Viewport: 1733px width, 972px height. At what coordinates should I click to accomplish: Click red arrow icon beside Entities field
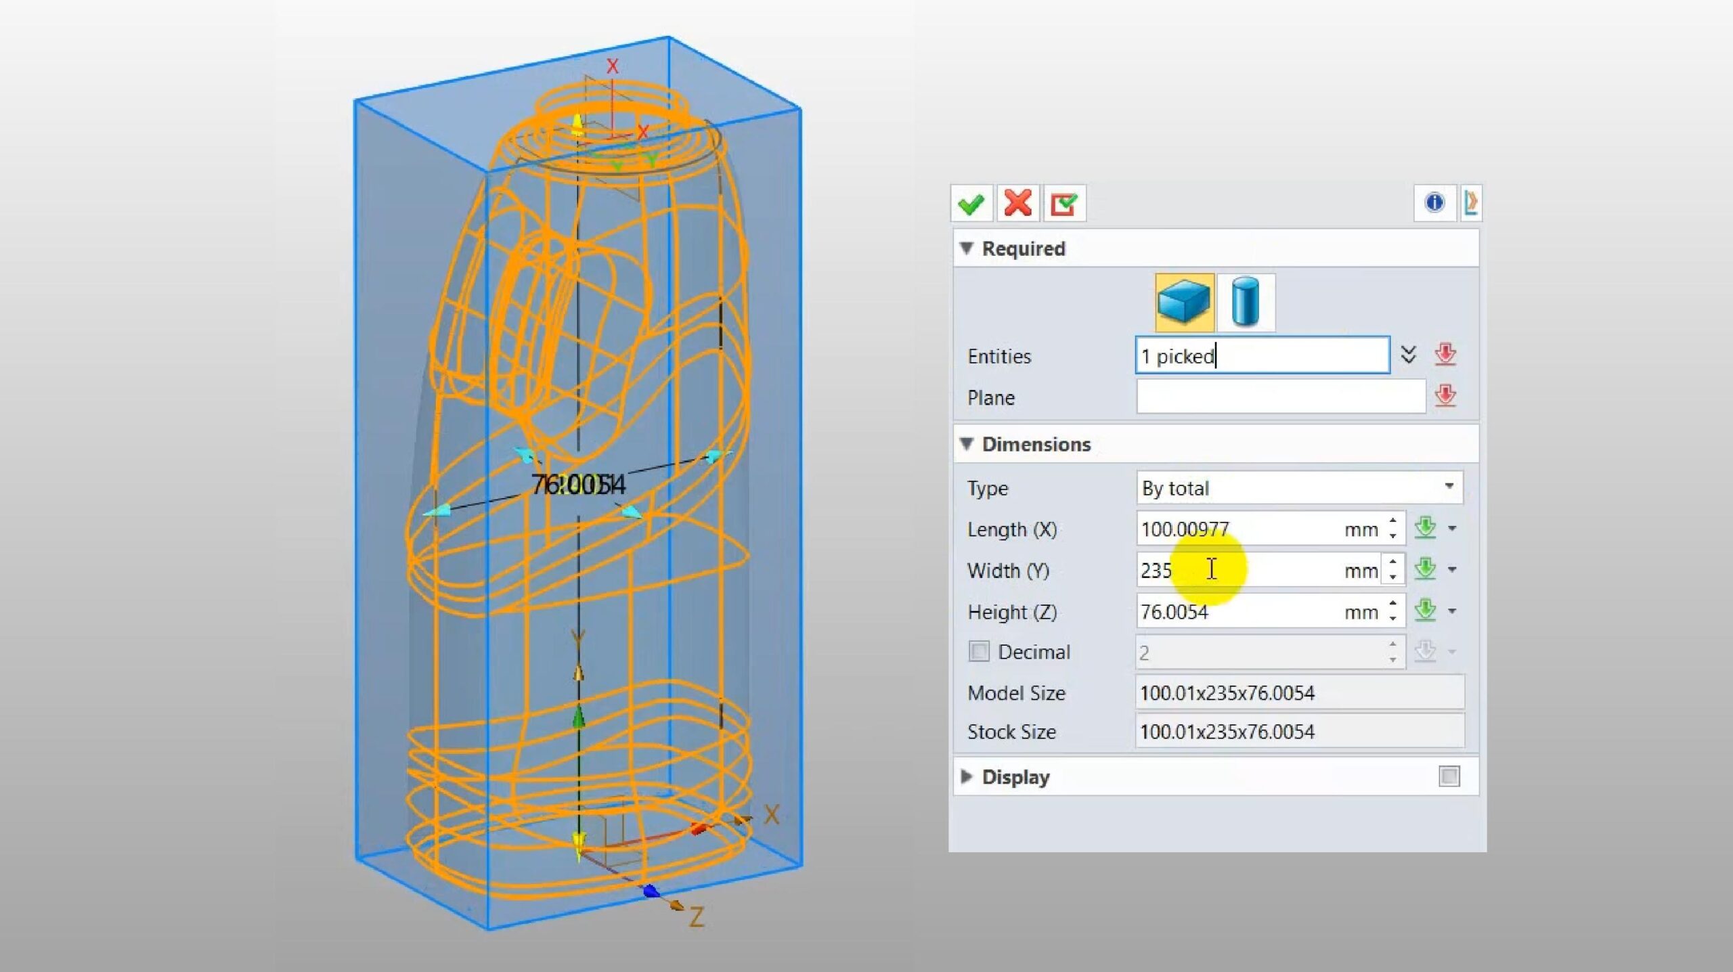[1445, 355]
